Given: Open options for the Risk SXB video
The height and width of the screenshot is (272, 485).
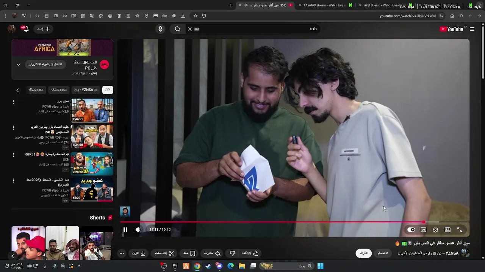Looking at the screenshot, I should [14, 155].
